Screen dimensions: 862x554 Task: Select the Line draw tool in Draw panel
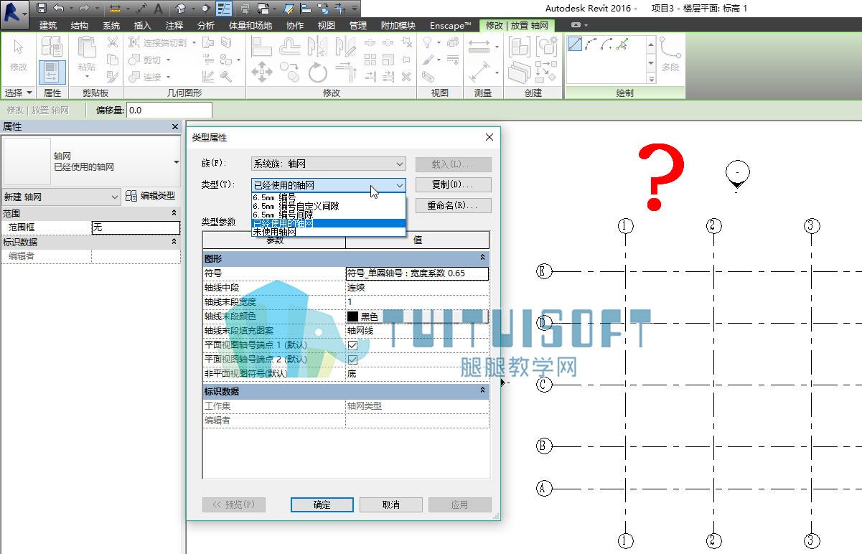(575, 44)
